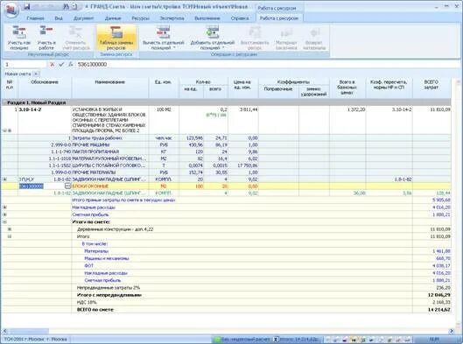The image size is (463, 344).
Task: Expand the 'Накладные расходы' row
Action: (x=4, y=207)
